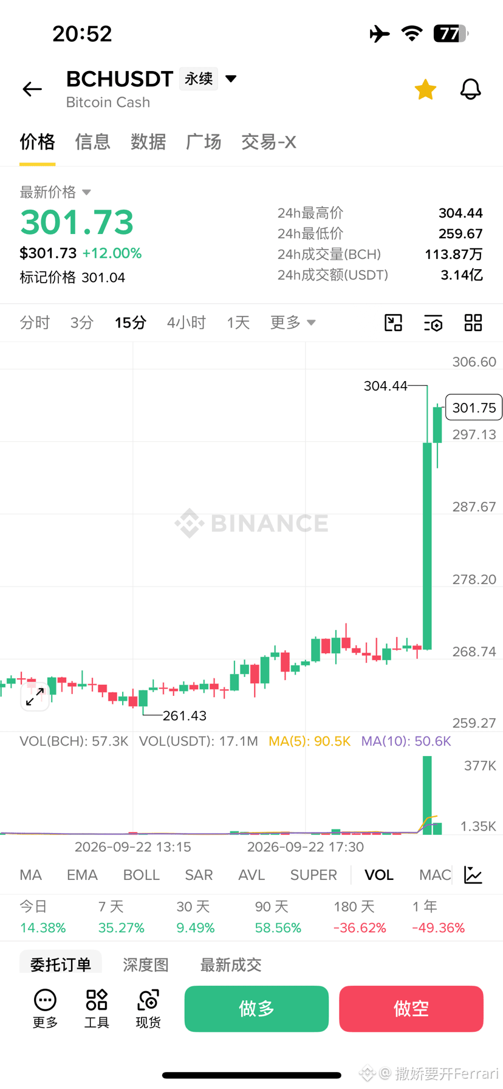Switch to the 信息 tab
The height and width of the screenshot is (1089, 503).
pos(92,142)
